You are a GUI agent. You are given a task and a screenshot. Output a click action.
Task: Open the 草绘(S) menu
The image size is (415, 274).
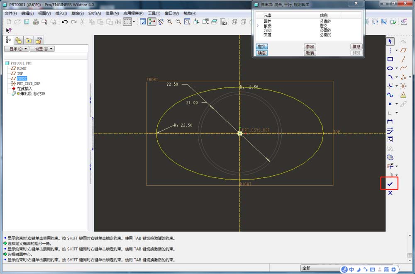point(77,13)
